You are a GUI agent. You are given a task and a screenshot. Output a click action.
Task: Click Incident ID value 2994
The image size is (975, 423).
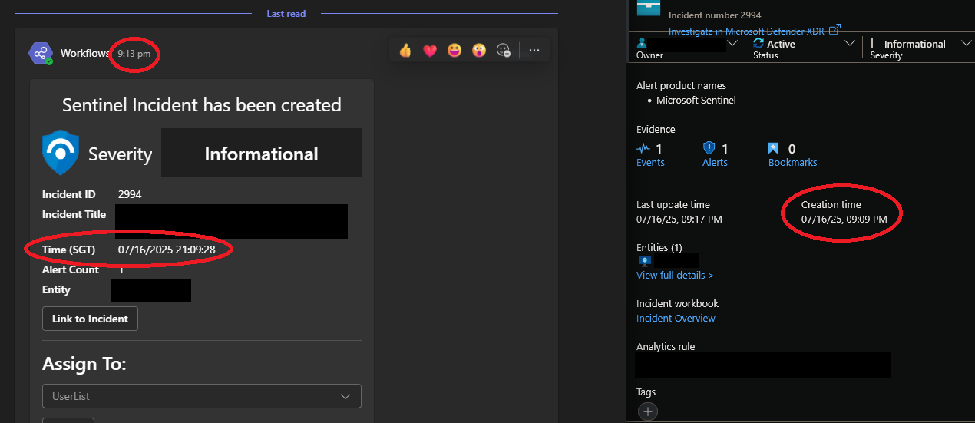pyautogui.click(x=130, y=194)
